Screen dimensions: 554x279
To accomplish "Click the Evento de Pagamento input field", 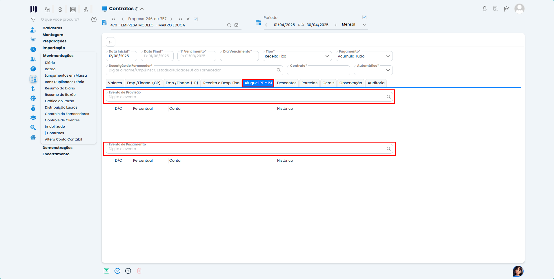I will [x=245, y=149].
